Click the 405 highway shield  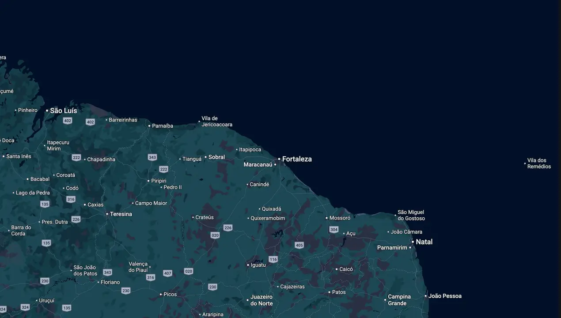299,245
